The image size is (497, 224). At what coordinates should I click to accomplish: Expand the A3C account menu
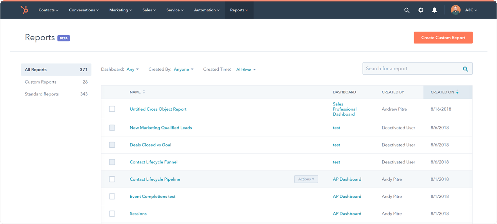coord(471,10)
